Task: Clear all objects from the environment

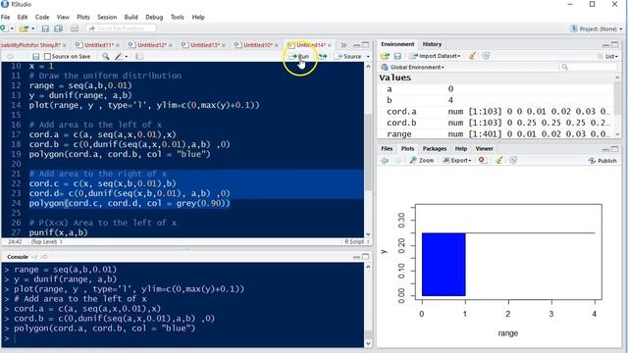Action: (x=472, y=56)
